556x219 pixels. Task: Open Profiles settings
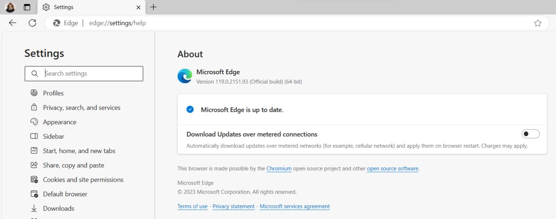click(53, 93)
